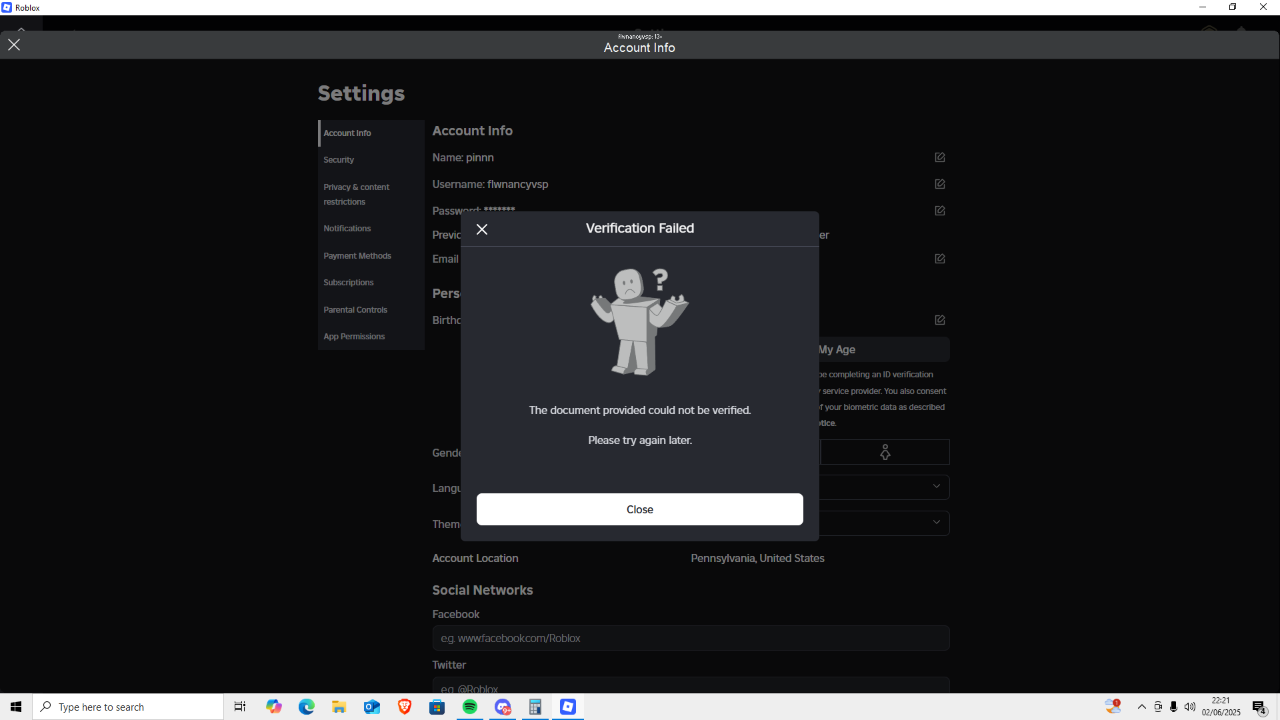Open the Security settings tab
1280x720 pixels.
click(x=339, y=160)
